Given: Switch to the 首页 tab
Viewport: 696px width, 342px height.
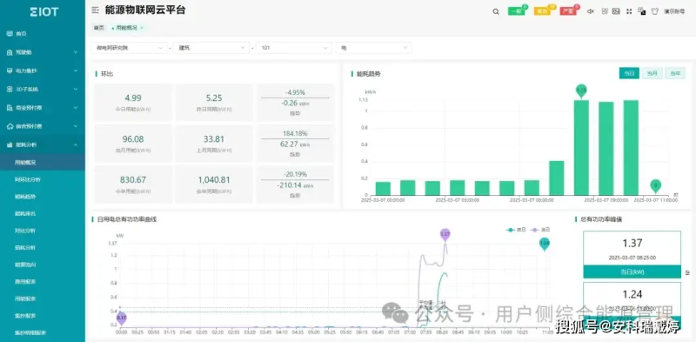Looking at the screenshot, I should click(x=98, y=28).
